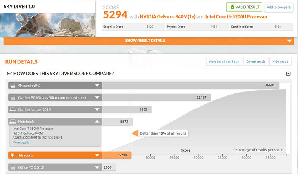Expand the This score row arrow
The height and width of the screenshot is (174, 298).
[x=97, y=155]
